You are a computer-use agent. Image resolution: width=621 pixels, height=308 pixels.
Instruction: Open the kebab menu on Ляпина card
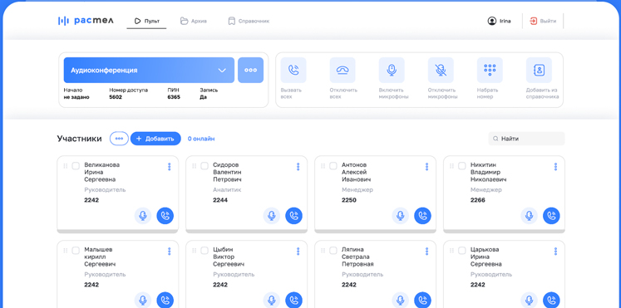426,252
